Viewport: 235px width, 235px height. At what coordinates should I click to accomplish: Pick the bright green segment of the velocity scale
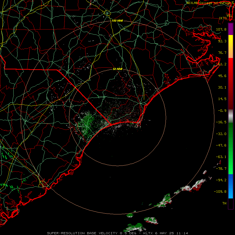pyautogui.click(x=231, y=148)
